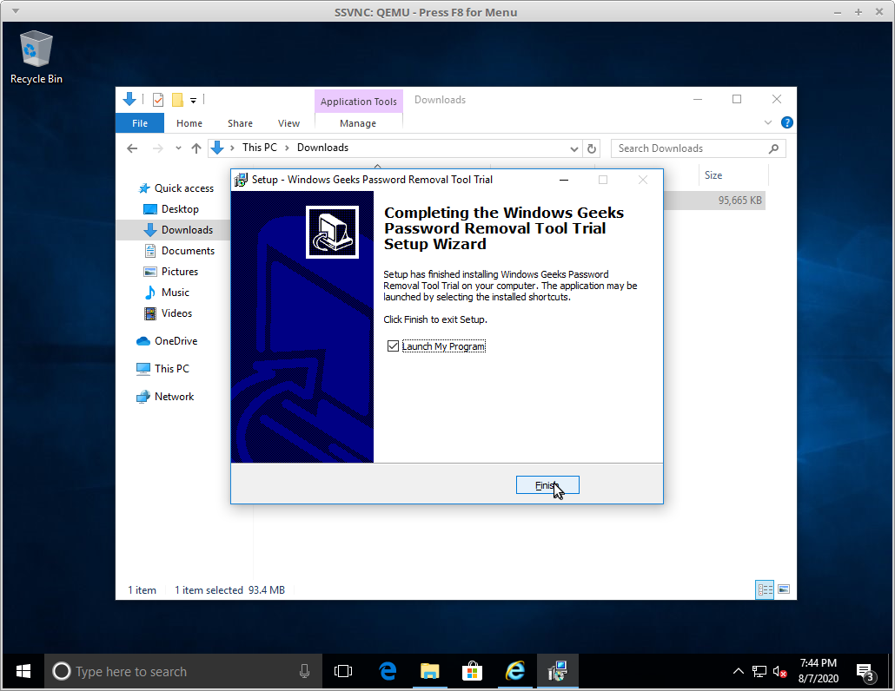The image size is (895, 691).
Task: Click the Properties quick access toolbar icon
Action: click(158, 100)
